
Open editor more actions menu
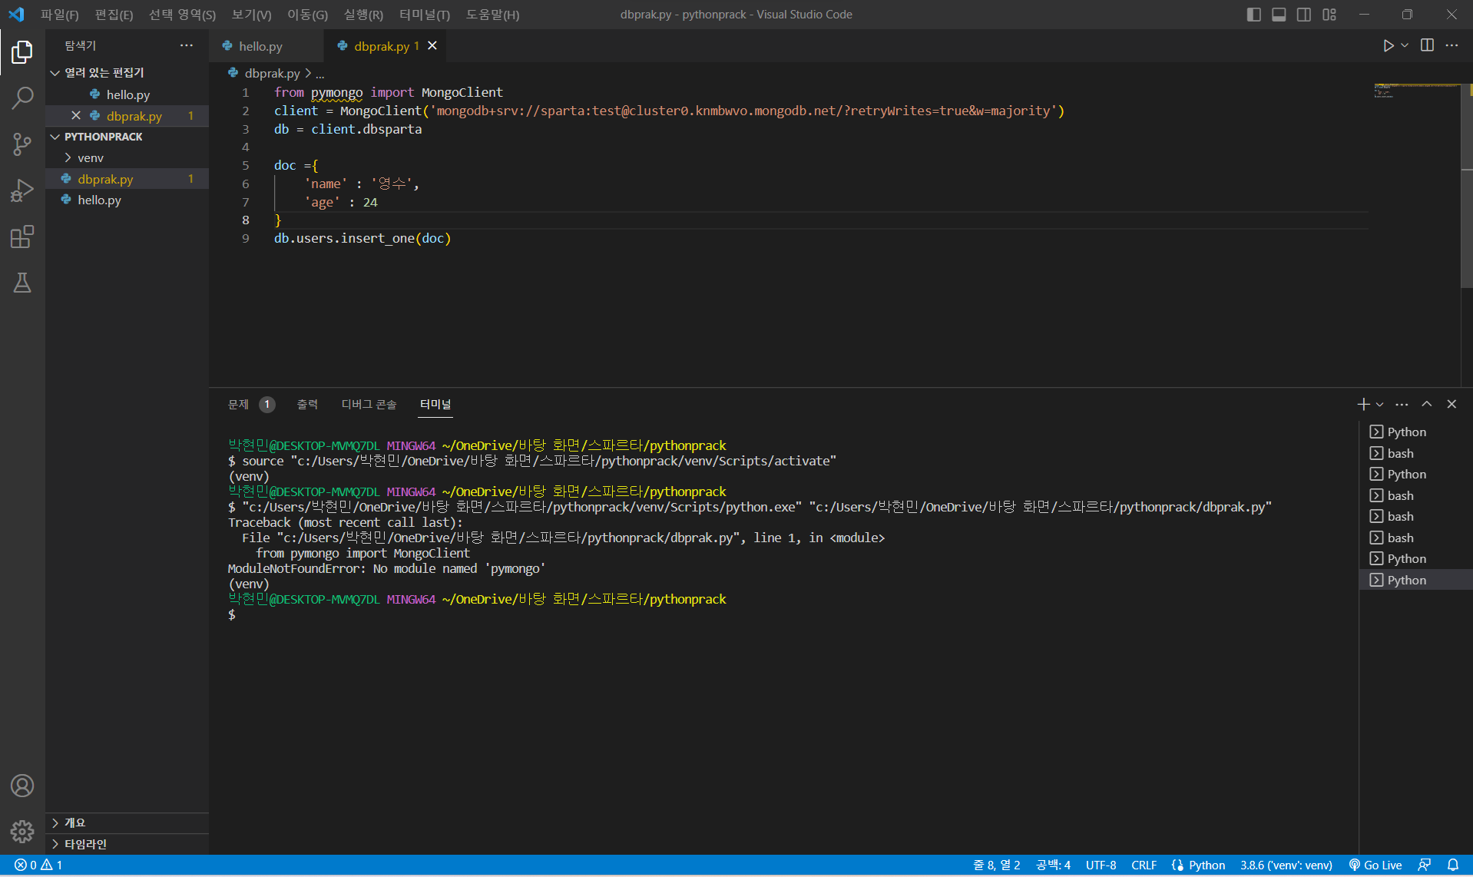(x=1451, y=45)
